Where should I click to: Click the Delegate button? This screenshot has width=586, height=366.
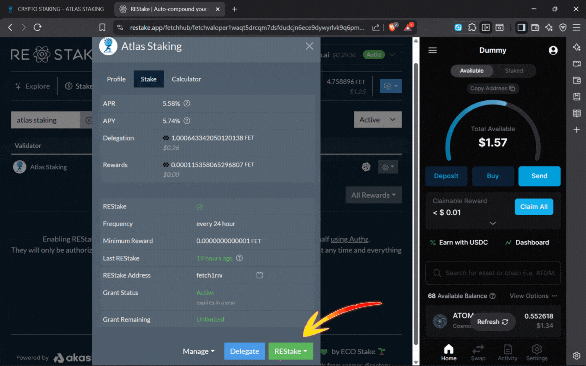coord(244,351)
